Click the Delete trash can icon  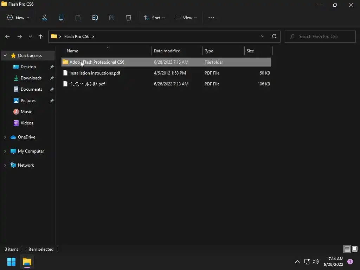[x=129, y=18]
